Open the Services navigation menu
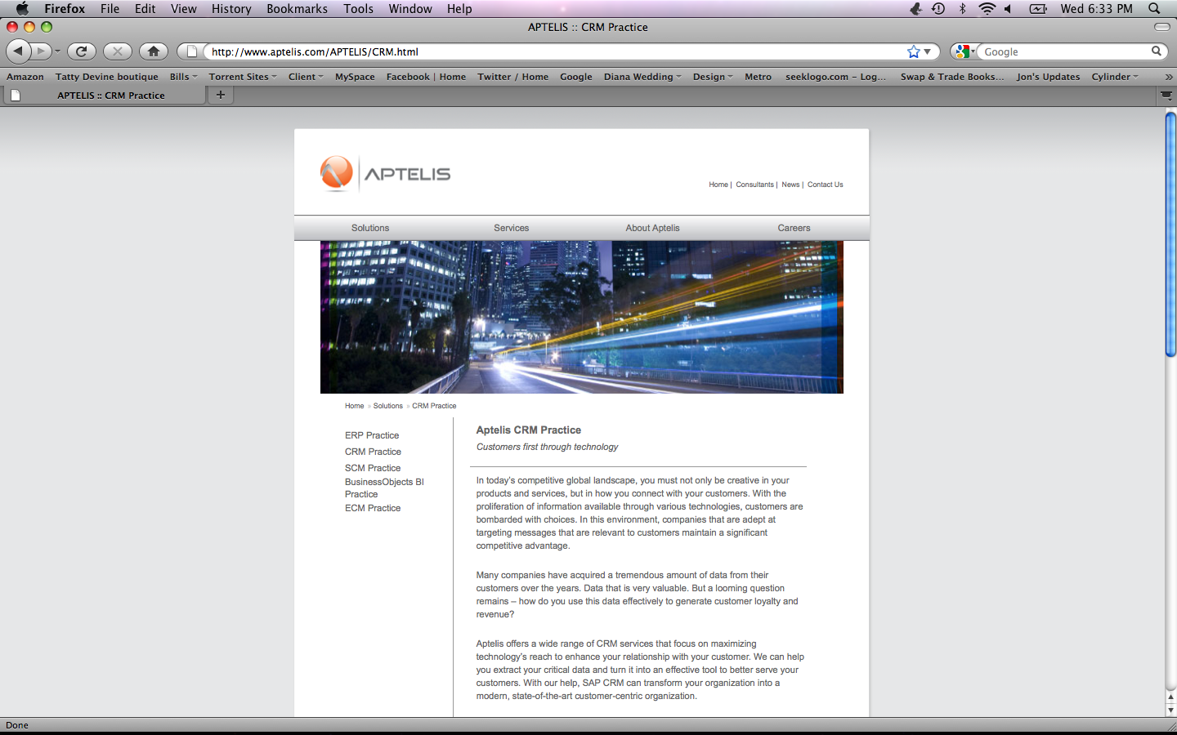The width and height of the screenshot is (1177, 735). 512,228
